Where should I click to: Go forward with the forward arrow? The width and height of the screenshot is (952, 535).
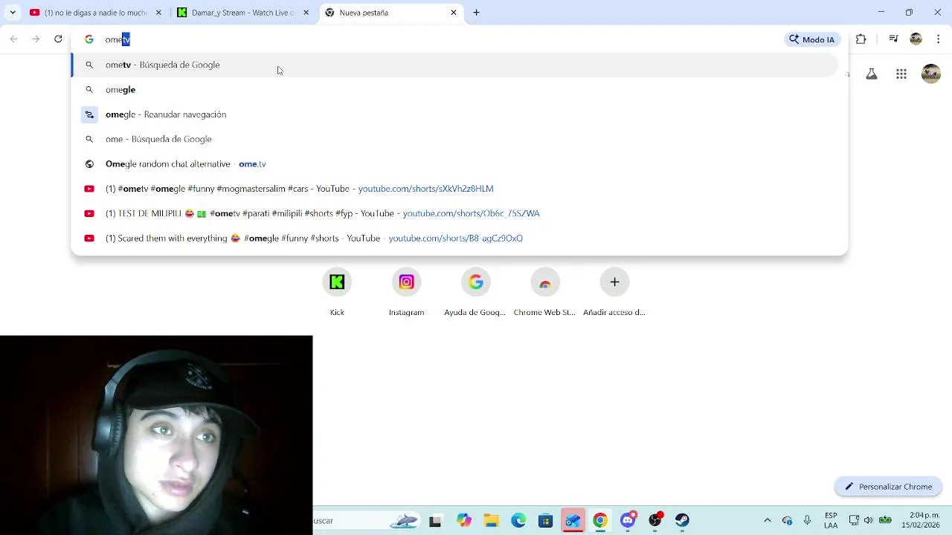click(x=36, y=39)
